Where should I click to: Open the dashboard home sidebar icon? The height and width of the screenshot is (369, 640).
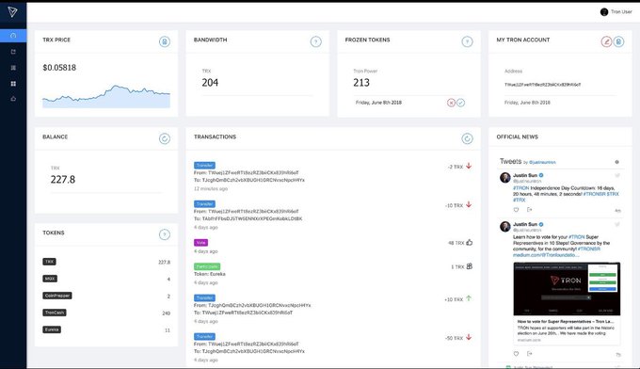(13, 36)
